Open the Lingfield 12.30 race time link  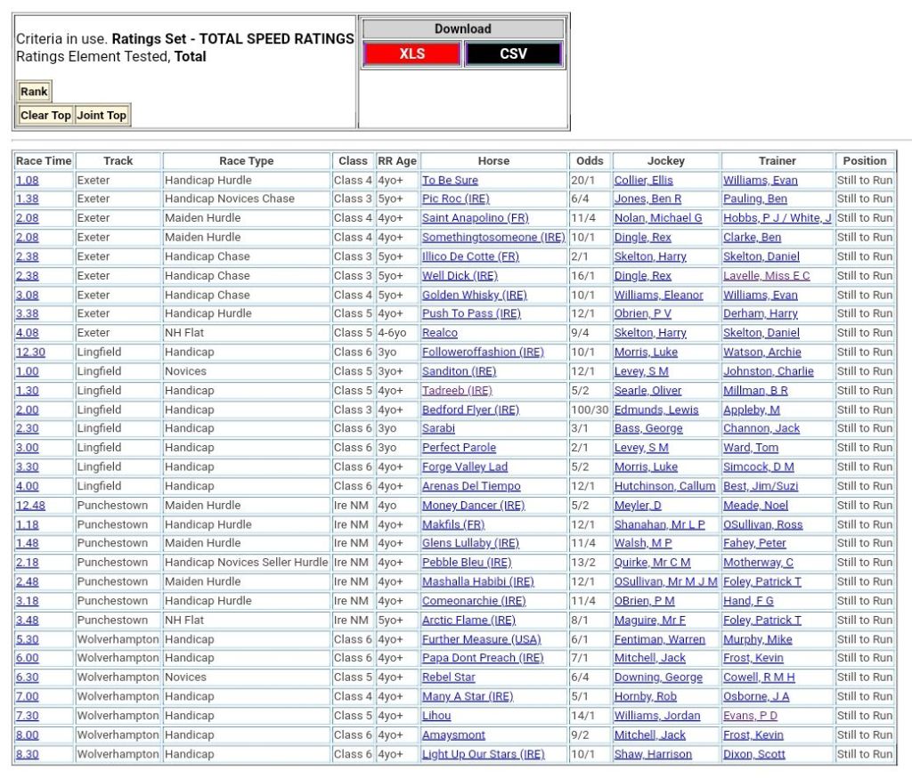[x=30, y=353]
